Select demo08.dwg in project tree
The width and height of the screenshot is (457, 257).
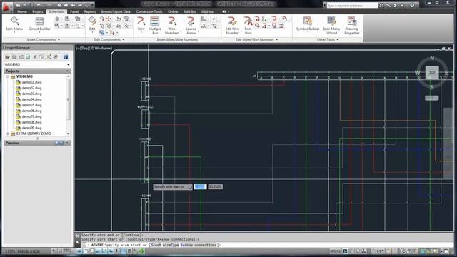[x=31, y=122]
